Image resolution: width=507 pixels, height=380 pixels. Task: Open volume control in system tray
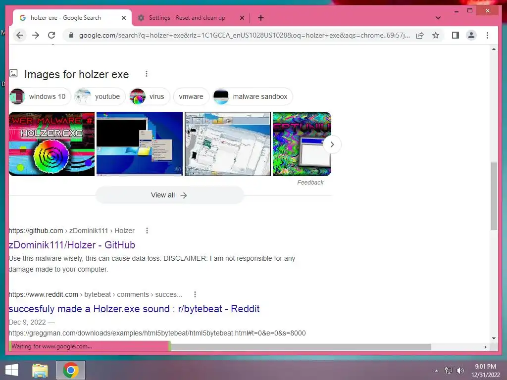tap(460, 370)
